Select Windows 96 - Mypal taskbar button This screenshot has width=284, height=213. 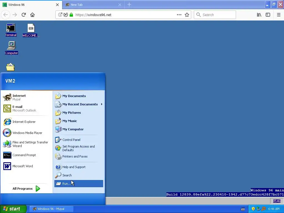pos(51,209)
